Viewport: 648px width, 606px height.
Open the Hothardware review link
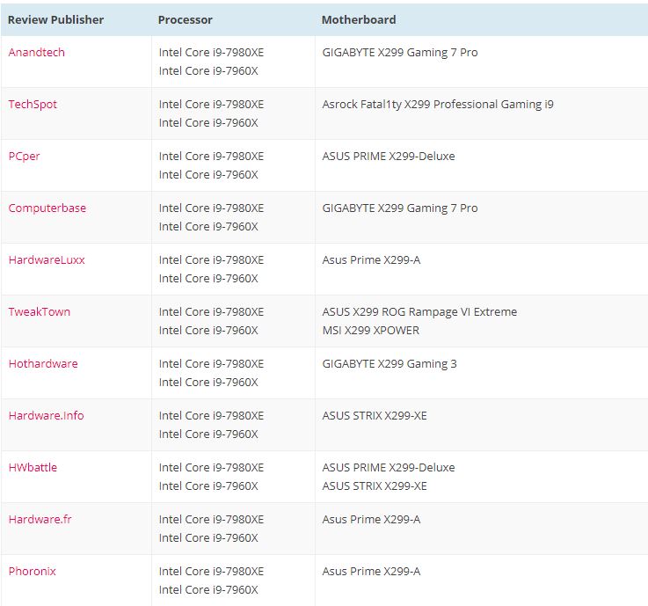pyautogui.click(x=42, y=364)
